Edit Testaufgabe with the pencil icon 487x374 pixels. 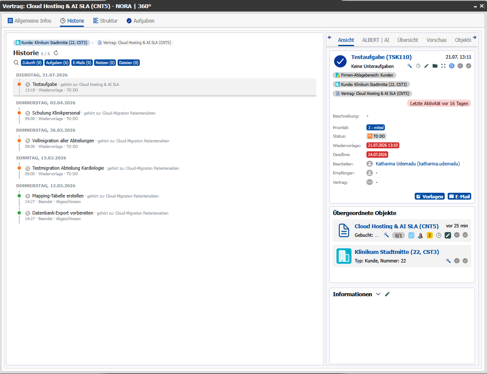click(x=426, y=66)
